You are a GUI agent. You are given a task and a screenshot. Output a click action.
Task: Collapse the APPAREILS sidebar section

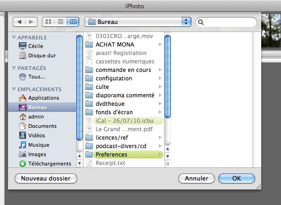tap(14, 37)
